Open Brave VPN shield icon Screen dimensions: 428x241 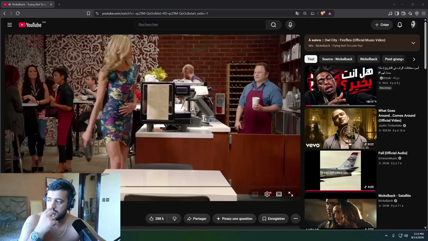pyautogui.click(x=417, y=13)
